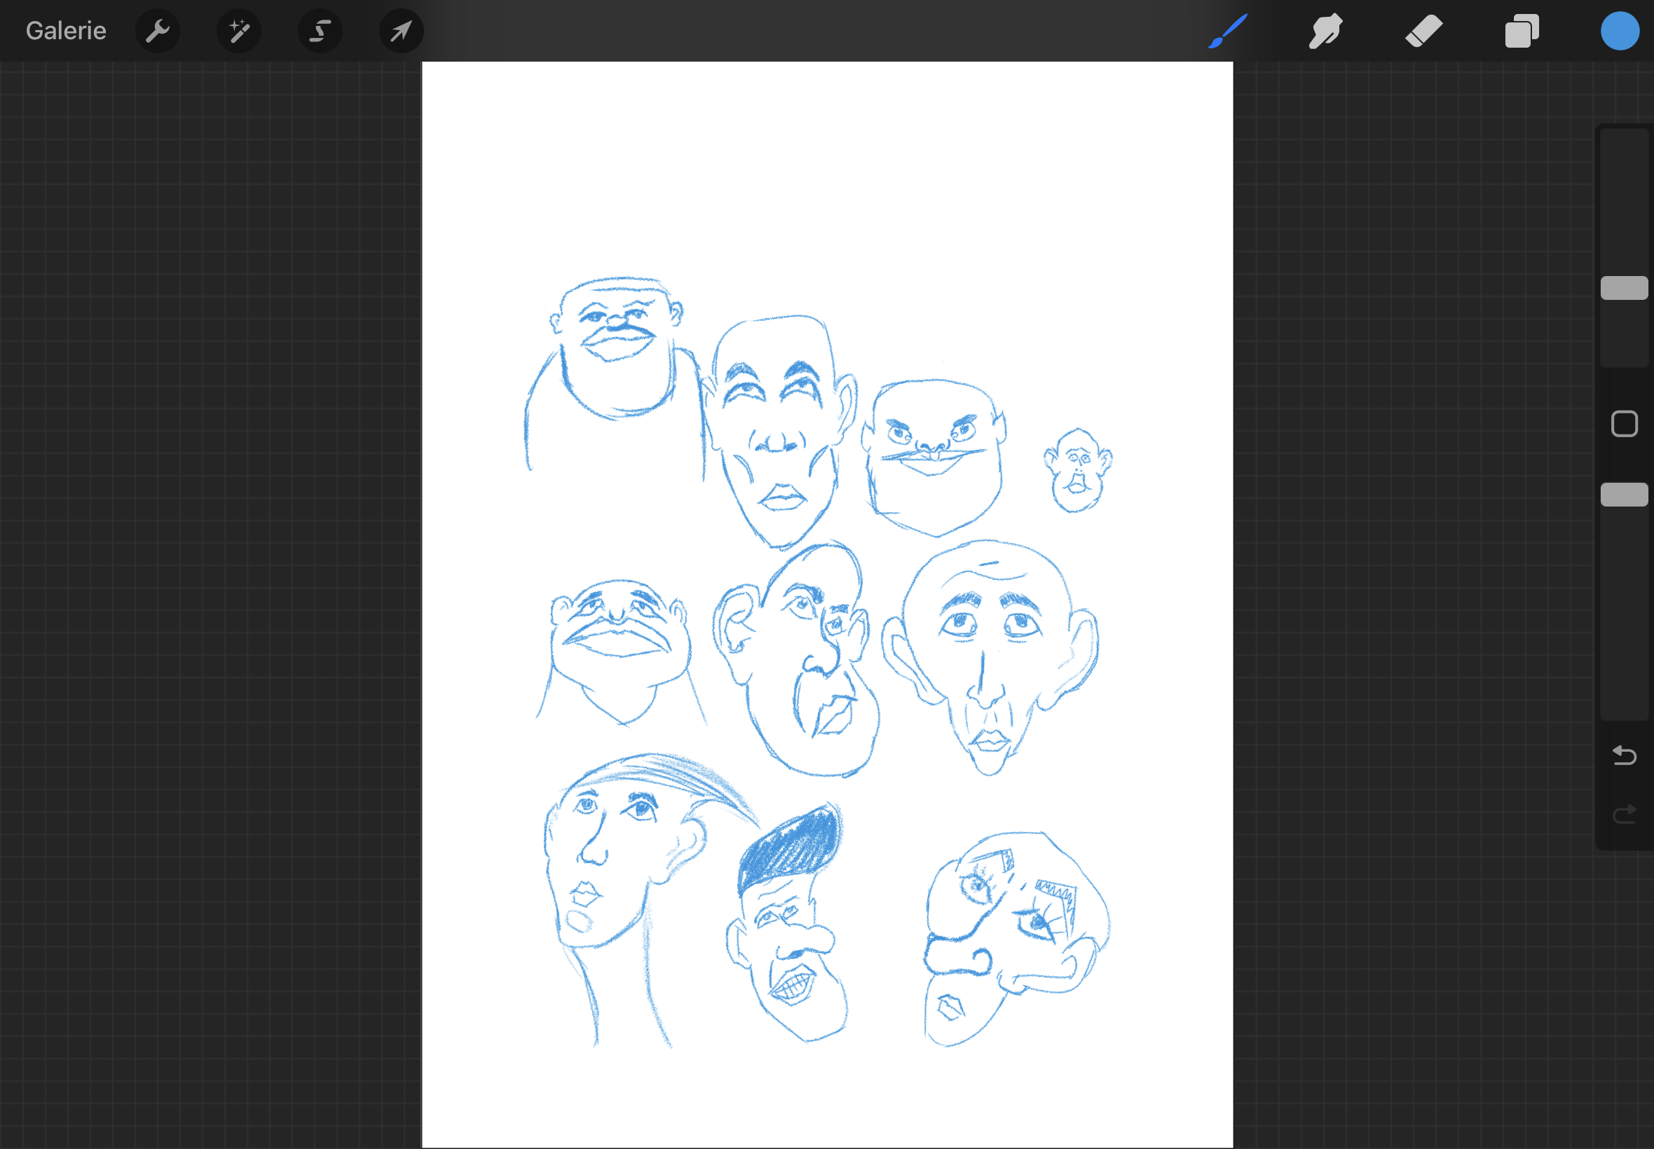Click the lower opacity slider track
The image size is (1654, 1149).
coord(1624,612)
